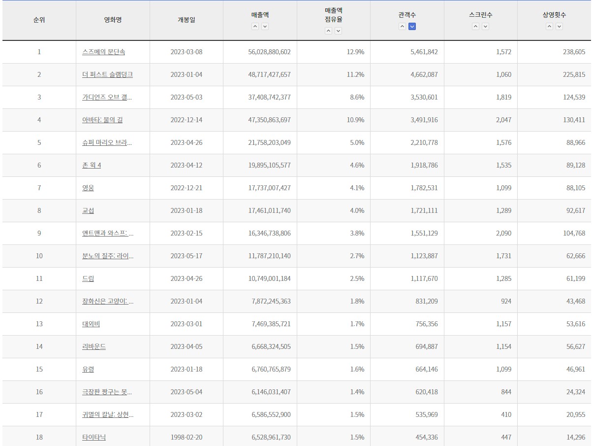Select audience count 1,117,670

point(424,278)
